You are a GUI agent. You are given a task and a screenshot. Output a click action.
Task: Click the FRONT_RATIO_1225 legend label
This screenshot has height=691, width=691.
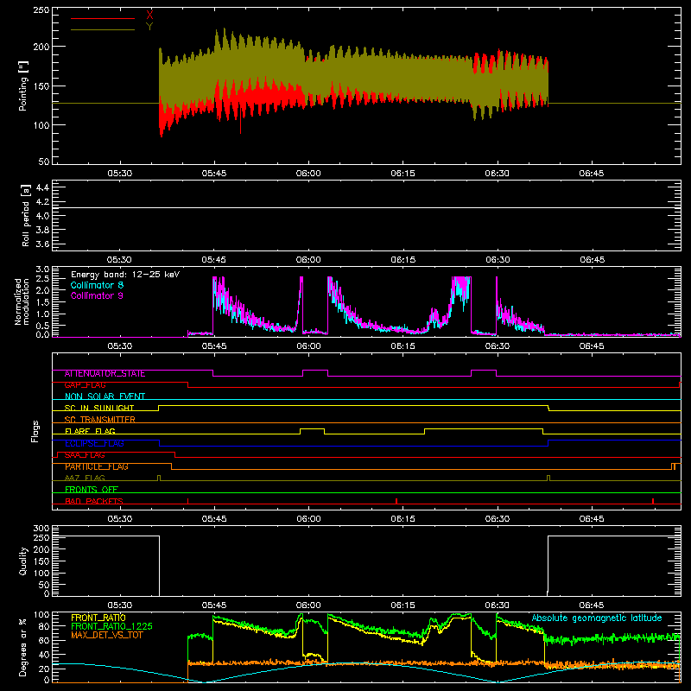point(111,626)
